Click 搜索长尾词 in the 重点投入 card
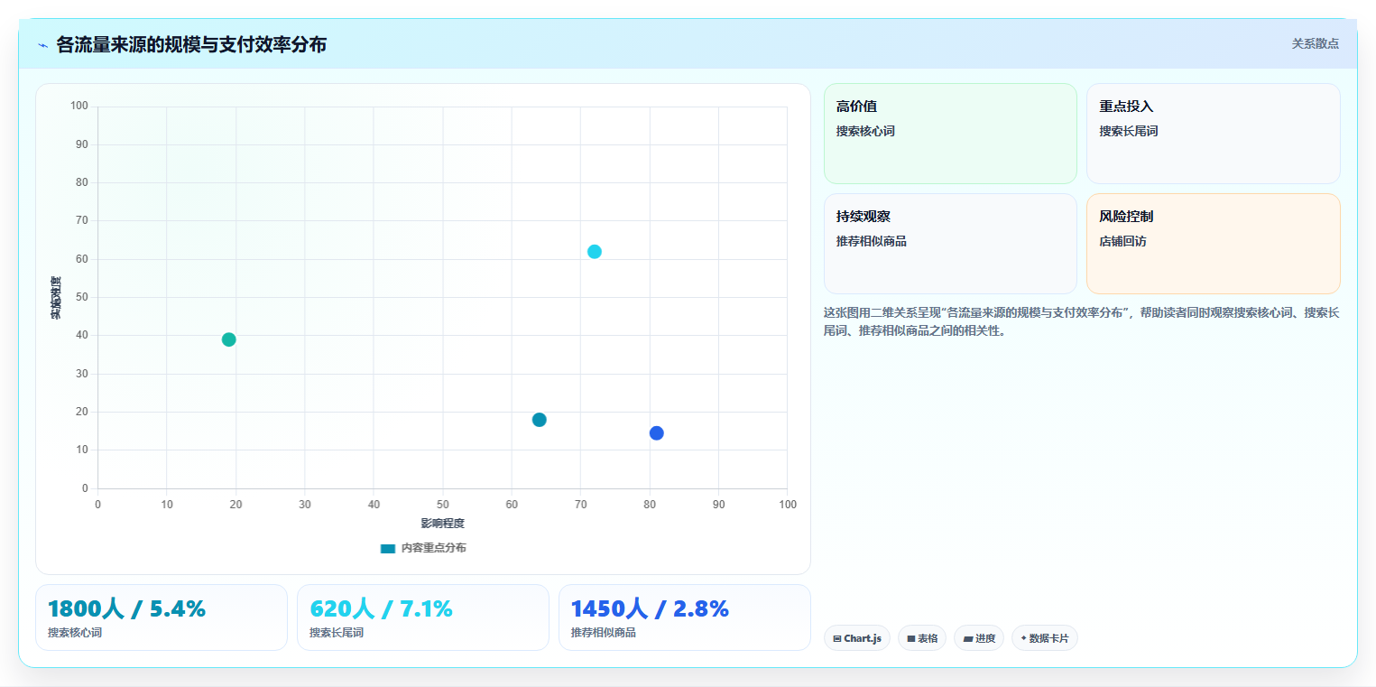 [1128, 131]
